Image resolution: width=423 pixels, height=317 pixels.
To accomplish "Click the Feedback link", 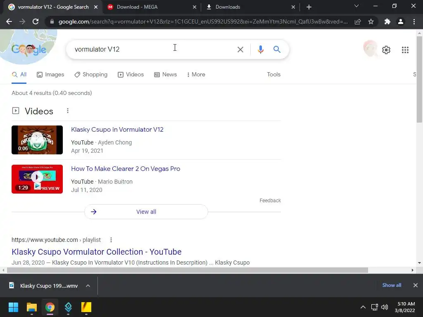I will [x=270, y=201].
